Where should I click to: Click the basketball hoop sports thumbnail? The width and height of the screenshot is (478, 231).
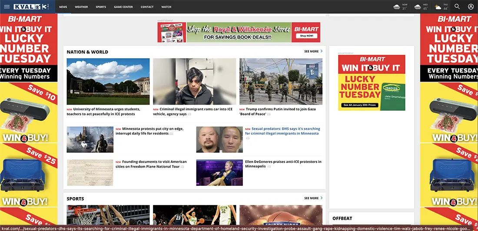(108, 215)
